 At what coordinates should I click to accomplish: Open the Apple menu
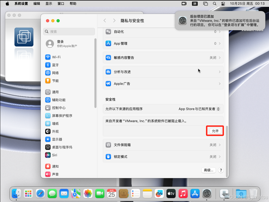click(x=7, y=4)
